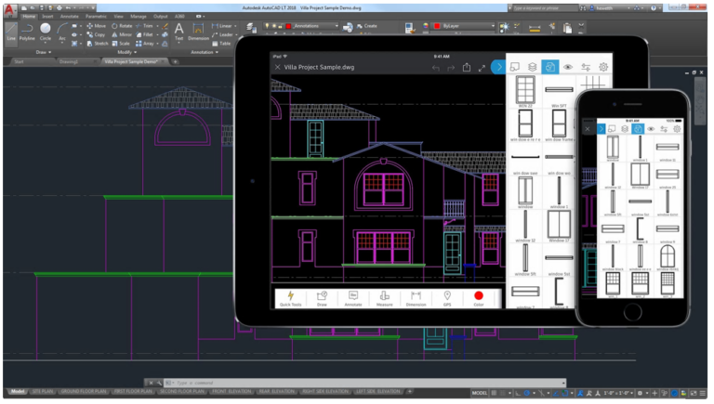Tap GPS on iPad toolbar
The width and height of the screenshot is (714, 404).
pos(447,298)
